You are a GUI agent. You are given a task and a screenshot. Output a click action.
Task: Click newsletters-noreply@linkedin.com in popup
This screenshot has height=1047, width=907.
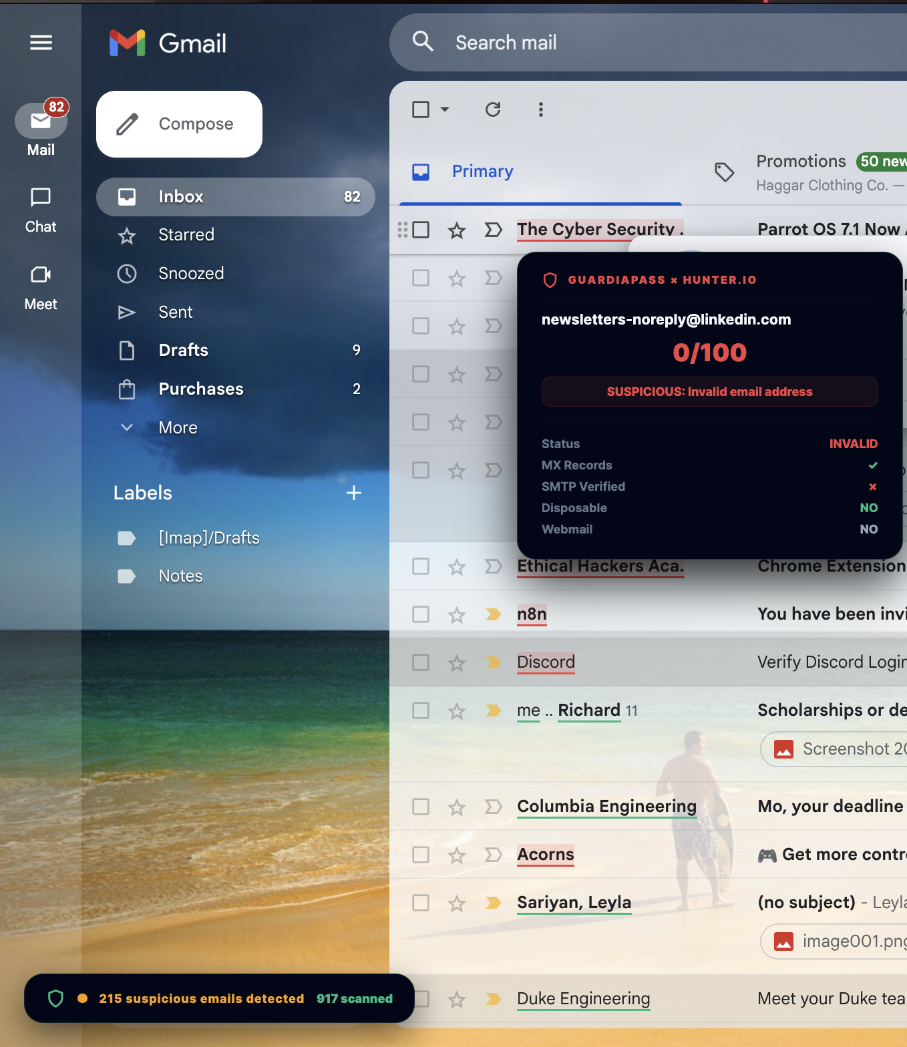666,320
